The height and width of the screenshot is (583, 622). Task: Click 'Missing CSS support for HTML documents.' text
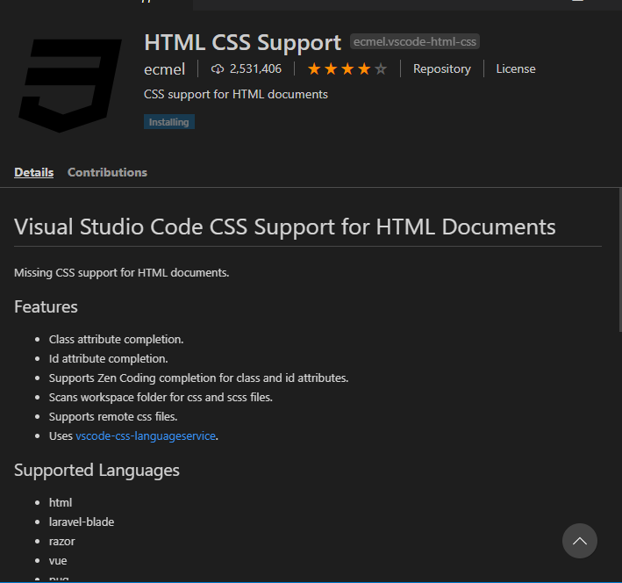[121, 273]
